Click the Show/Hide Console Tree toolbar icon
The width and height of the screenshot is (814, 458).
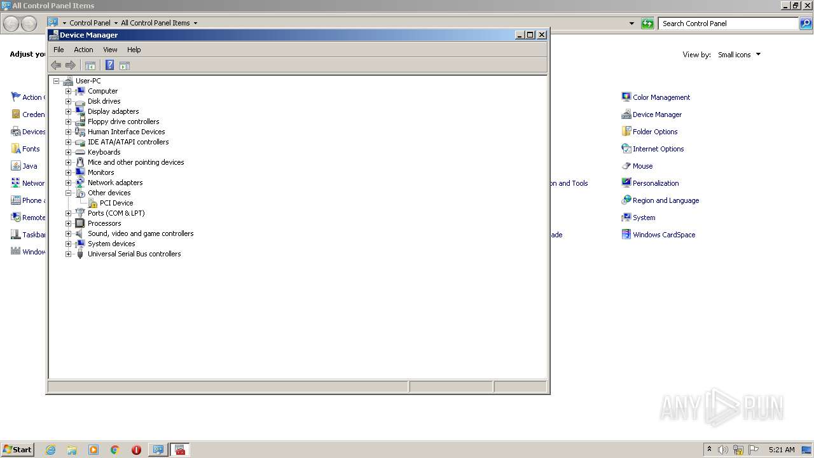(x=90, y=66)
